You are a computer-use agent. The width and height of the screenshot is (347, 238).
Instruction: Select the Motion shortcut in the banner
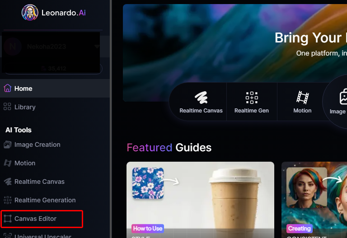coord(302,102)
